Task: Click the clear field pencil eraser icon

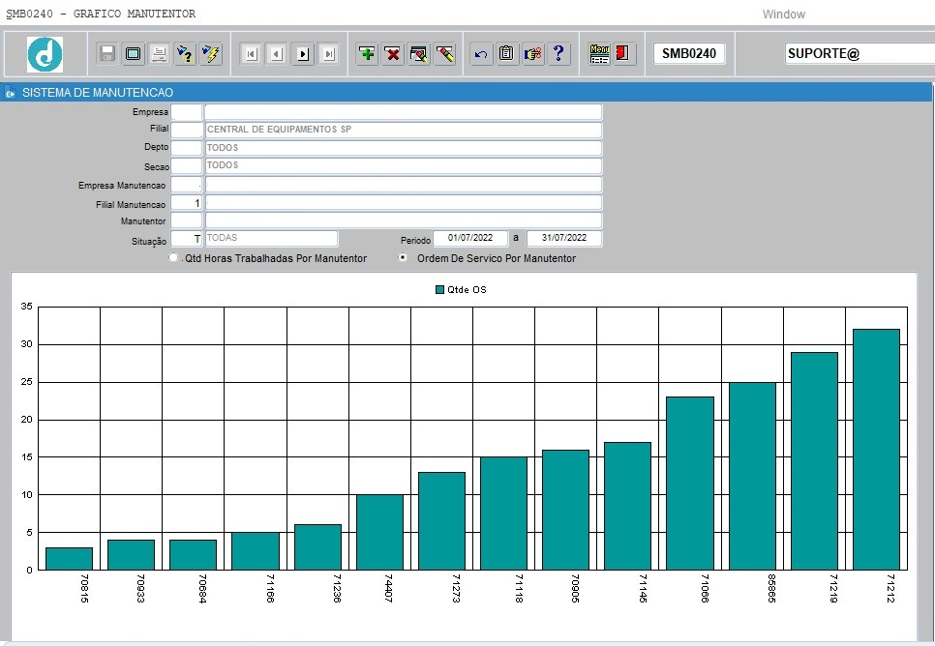Action: point(445,53)
